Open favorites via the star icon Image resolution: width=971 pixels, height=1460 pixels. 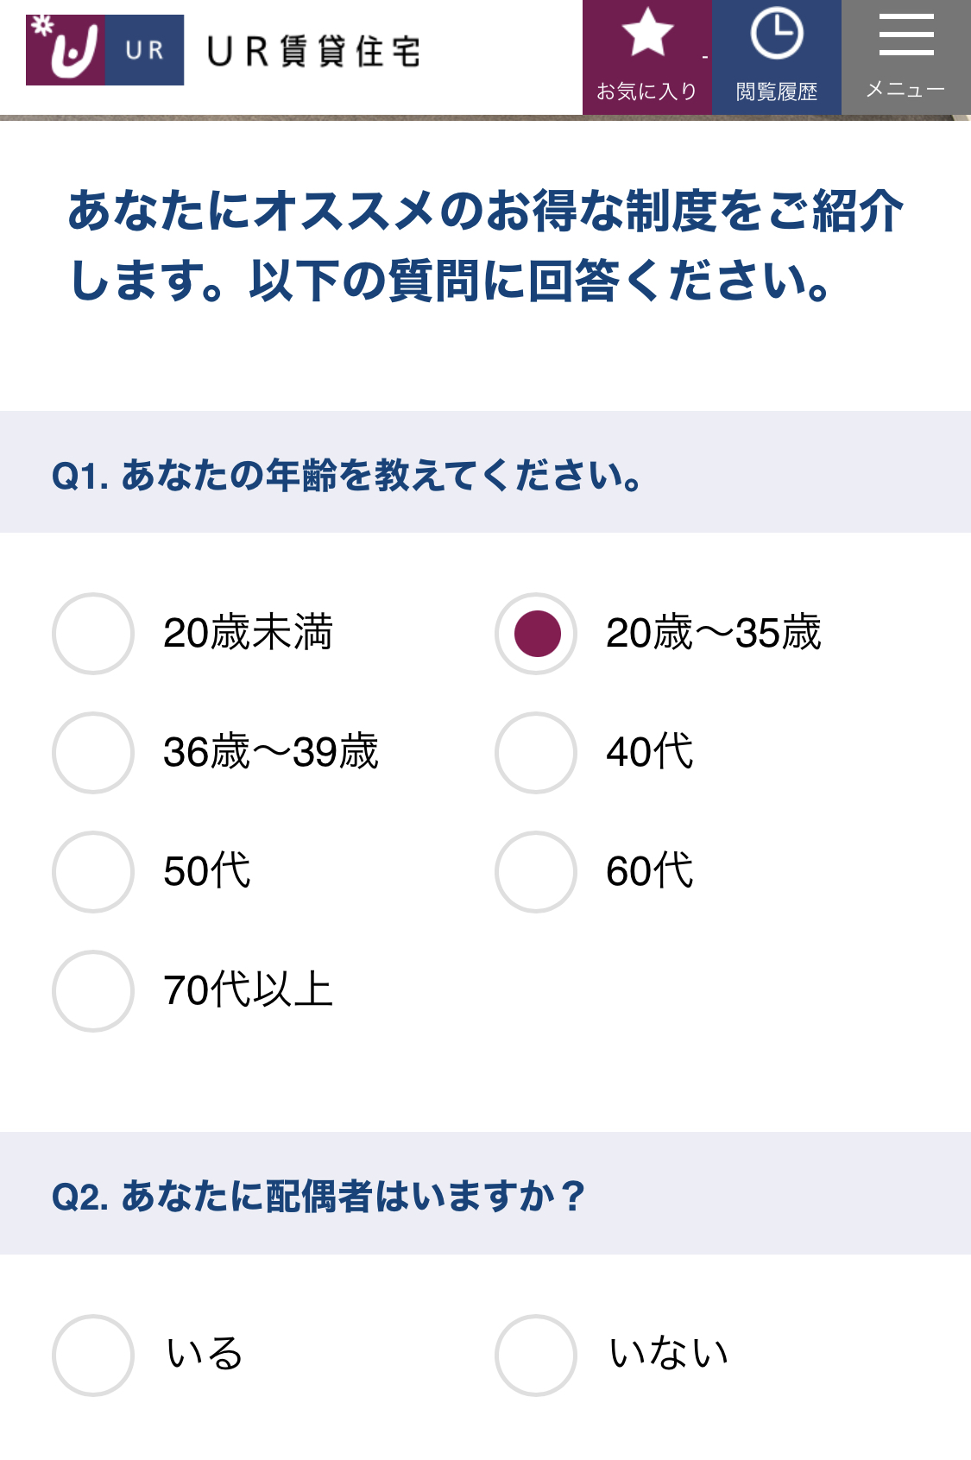click(647, 33)
